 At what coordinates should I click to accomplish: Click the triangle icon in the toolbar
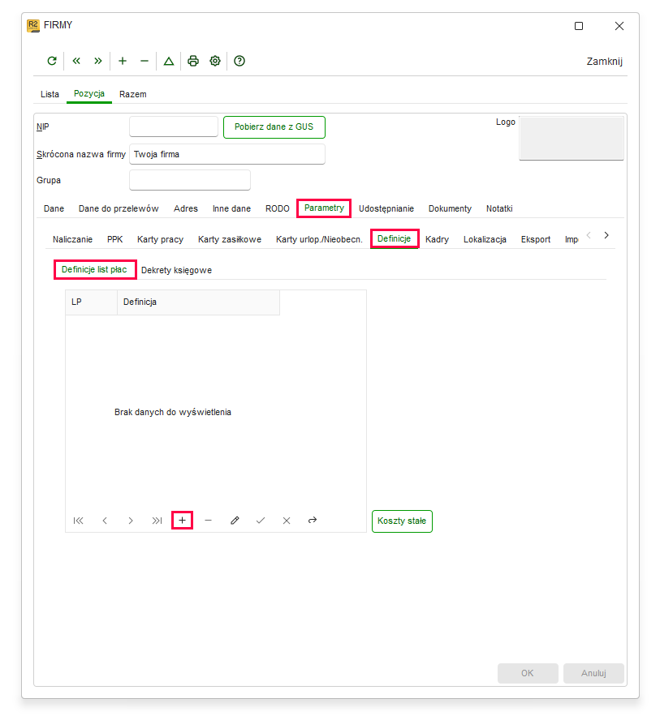[169, 61]
